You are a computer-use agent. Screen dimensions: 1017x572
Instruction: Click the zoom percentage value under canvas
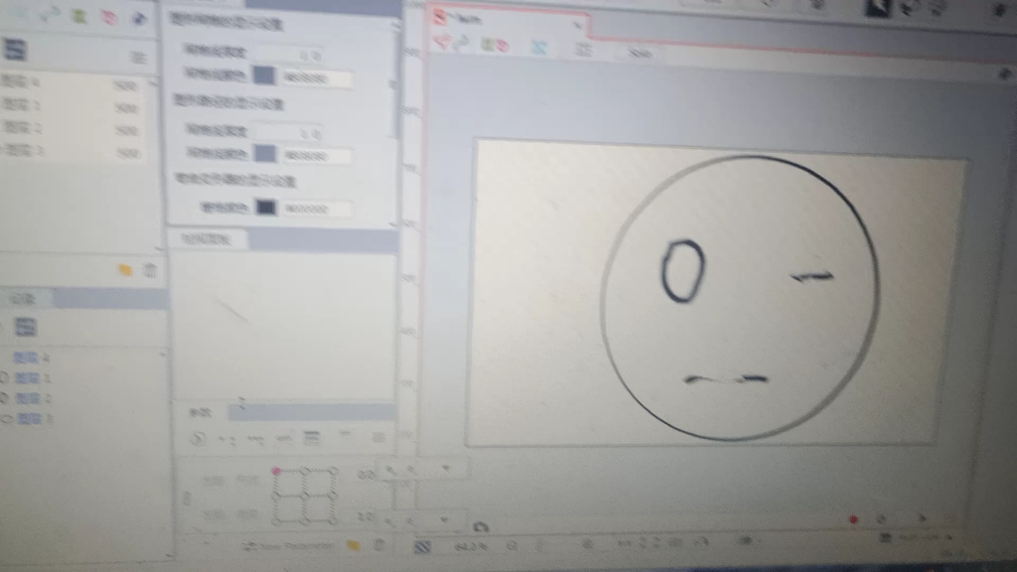coord(472,547)
